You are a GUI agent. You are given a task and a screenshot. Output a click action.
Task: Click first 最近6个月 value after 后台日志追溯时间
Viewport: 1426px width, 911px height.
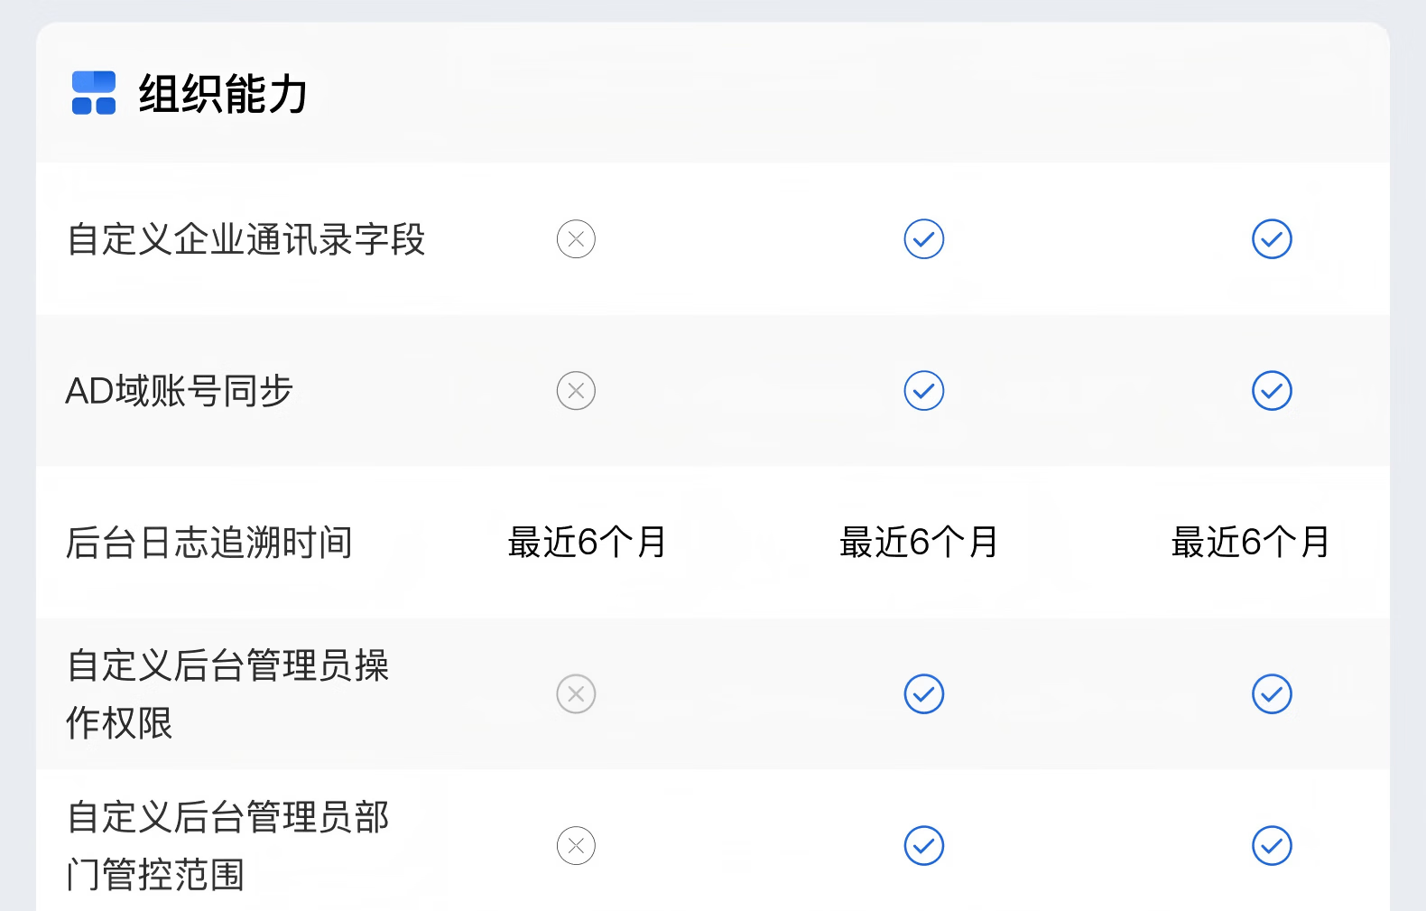click(x=587, y=543)
